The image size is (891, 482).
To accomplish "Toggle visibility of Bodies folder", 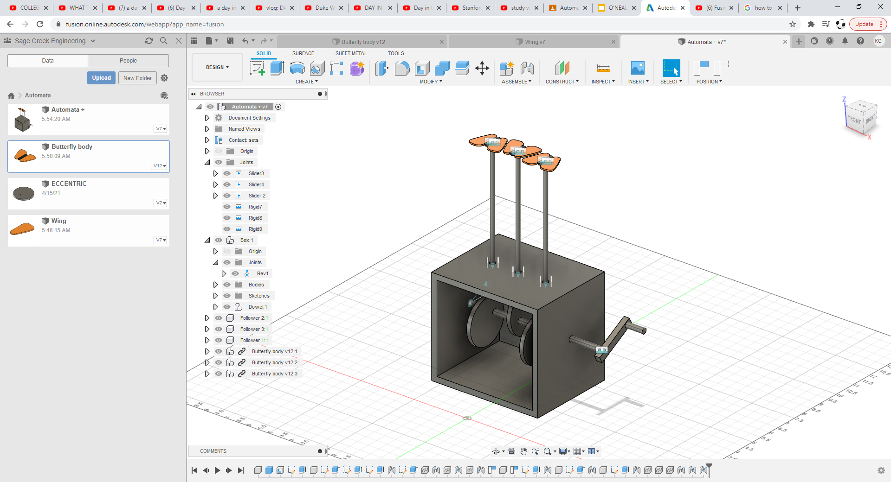I will (x=227, y=285).
